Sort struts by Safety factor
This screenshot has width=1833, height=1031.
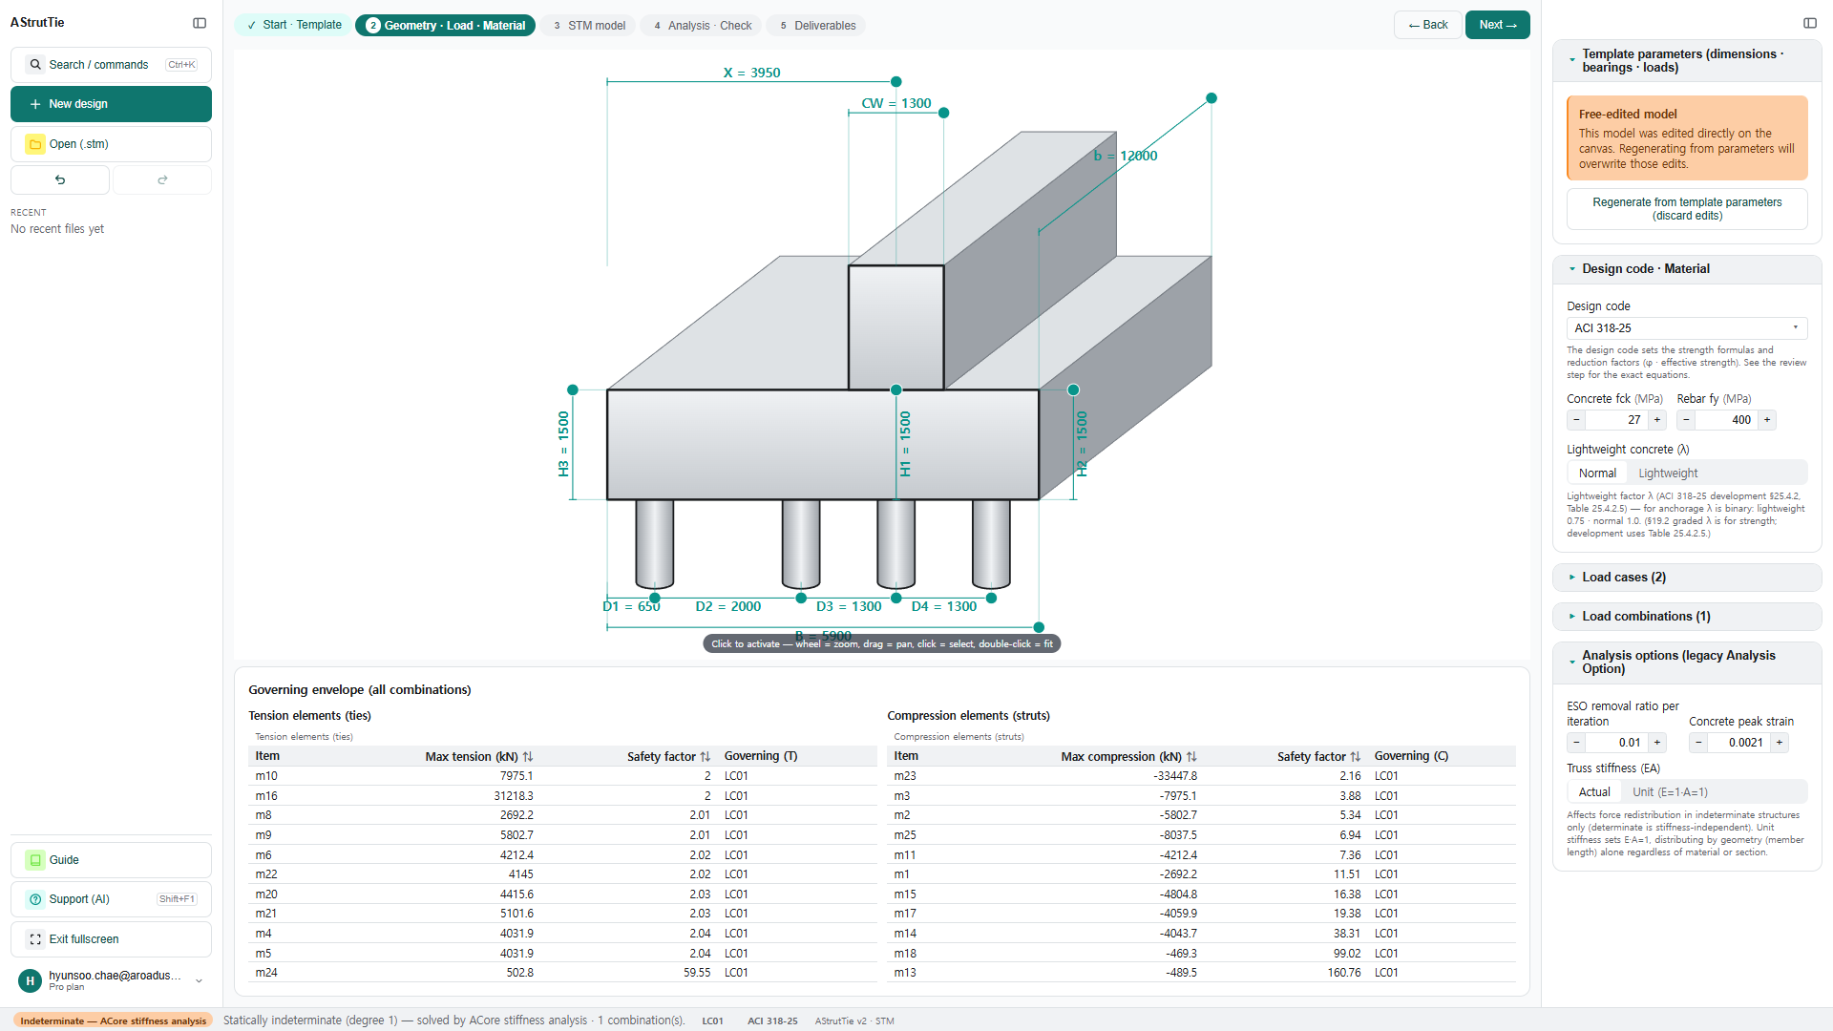(x=1356, y=756)
